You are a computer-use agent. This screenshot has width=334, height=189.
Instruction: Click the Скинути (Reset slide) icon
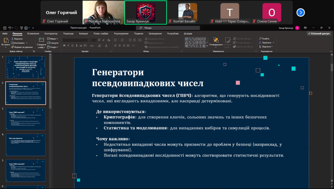click(x=53, y=43)
